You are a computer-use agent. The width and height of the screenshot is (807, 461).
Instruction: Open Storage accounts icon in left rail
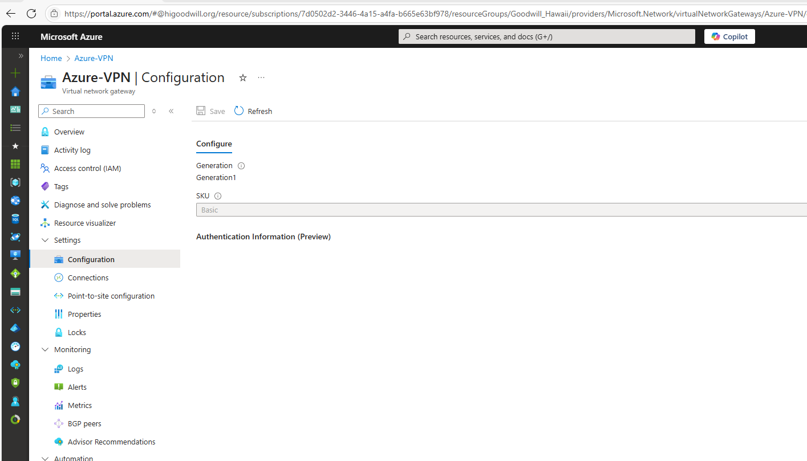(x=15, y=292)
